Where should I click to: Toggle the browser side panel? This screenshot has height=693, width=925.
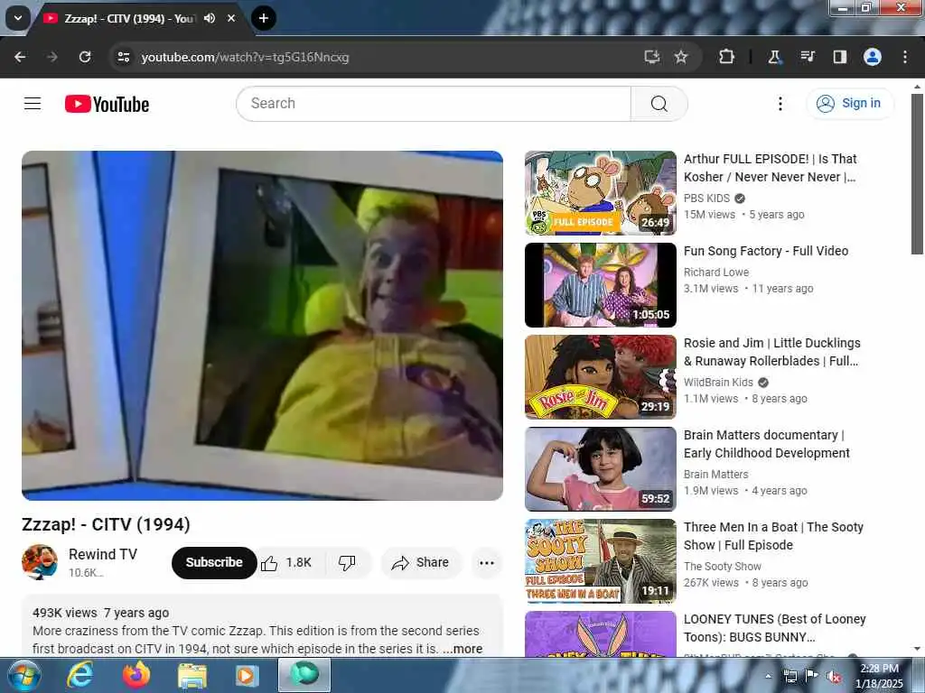tap(839, 57)
